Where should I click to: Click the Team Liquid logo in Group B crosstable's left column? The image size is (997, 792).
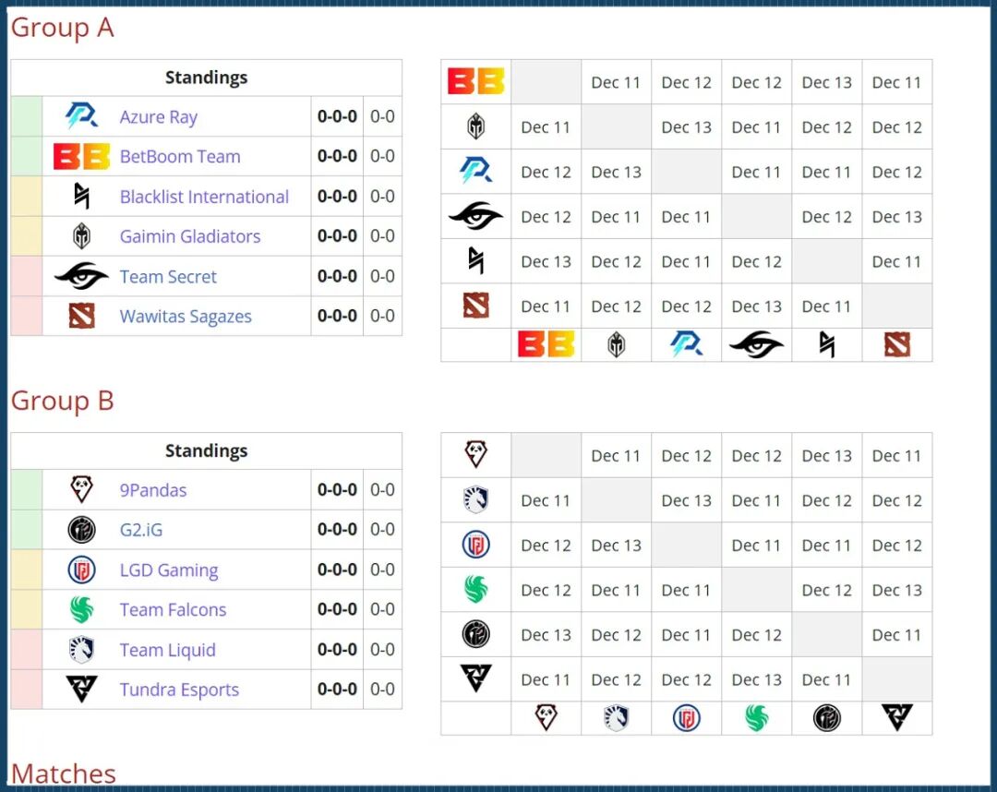(x=475, y=499)
